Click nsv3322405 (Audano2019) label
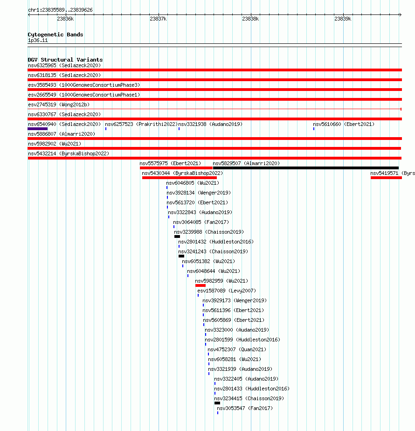This screenshot has width=415, height=431. (246, 379)
